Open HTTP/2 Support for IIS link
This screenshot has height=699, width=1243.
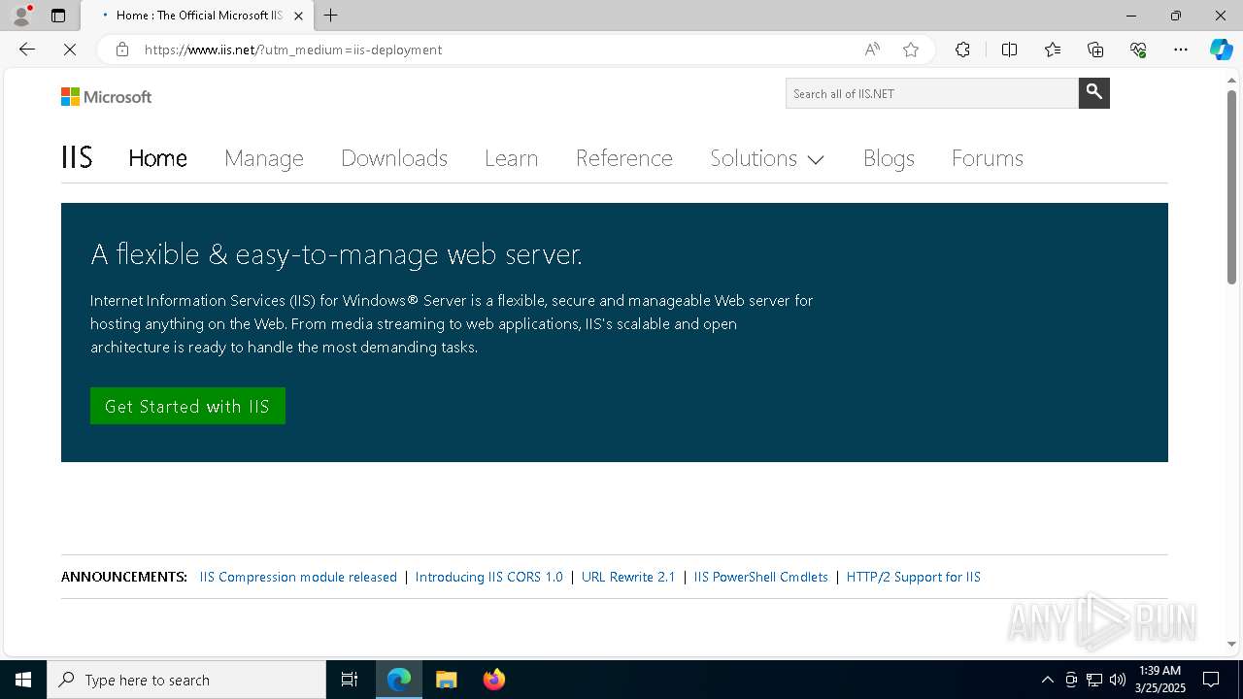click(914, 577)
